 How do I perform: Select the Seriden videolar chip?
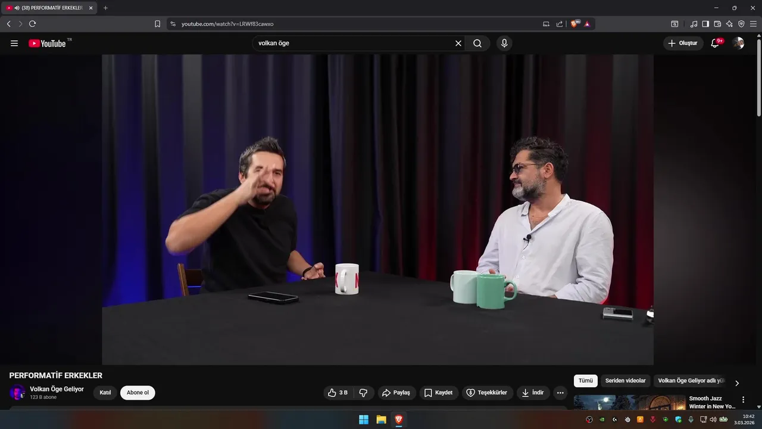(625, 381)
